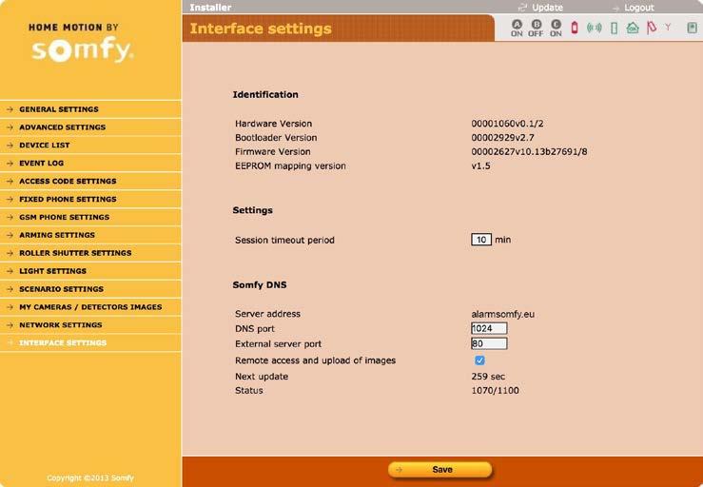Toggle Remote access and upload of images checkbox
Image resolution: width=703 pixels, height=487 pixels.
coord(479,360)
